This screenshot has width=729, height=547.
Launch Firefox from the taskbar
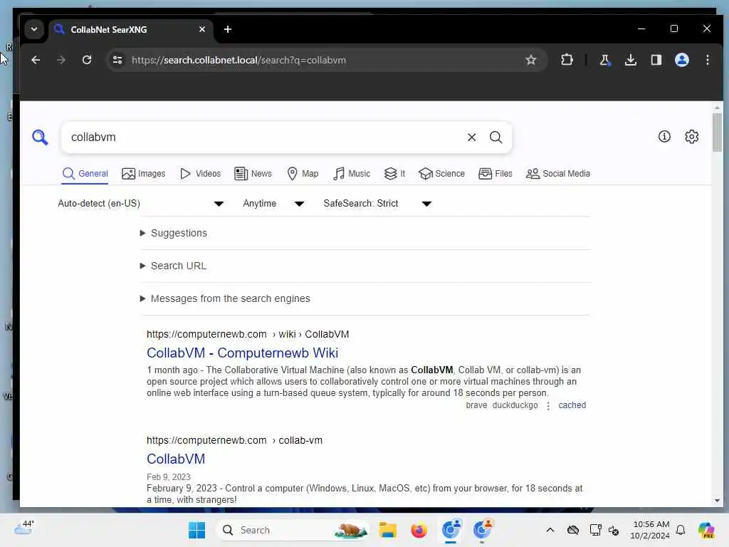(x=419, y=530)
